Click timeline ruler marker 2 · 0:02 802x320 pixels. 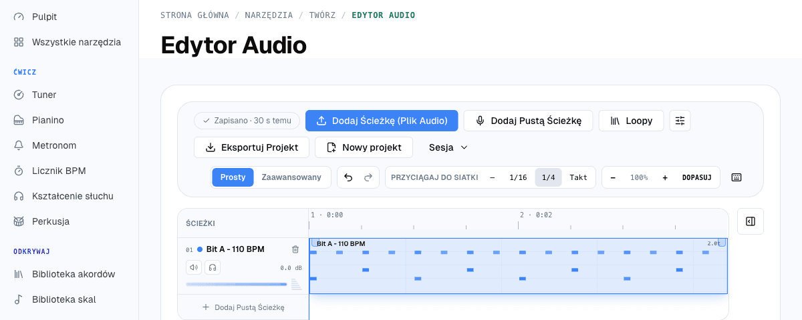pyautogui.click(x=536, y=215)
